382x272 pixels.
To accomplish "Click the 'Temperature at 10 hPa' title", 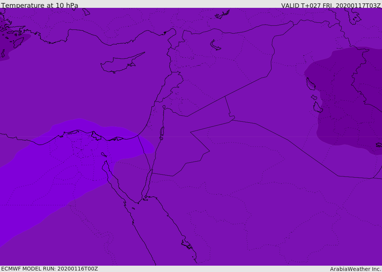I will pos(40,6).
